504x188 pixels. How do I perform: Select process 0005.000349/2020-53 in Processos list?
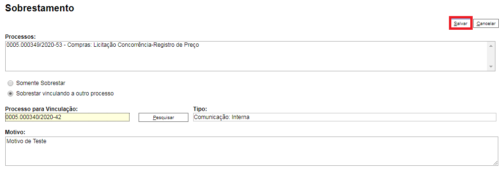tap(103, 45)
